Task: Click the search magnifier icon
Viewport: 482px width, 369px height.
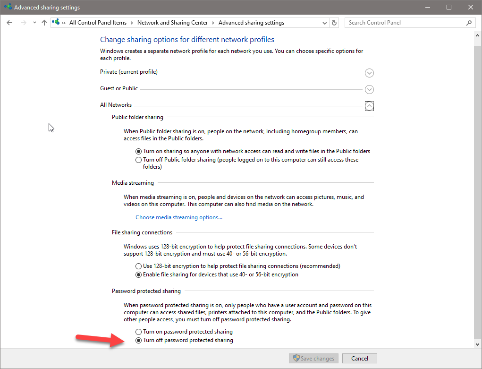Action: [469, 23]
